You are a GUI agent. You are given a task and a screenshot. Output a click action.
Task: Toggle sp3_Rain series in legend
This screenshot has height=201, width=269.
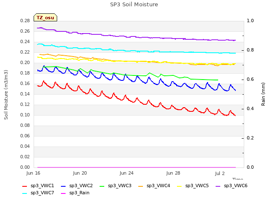[x=75, y=193]
